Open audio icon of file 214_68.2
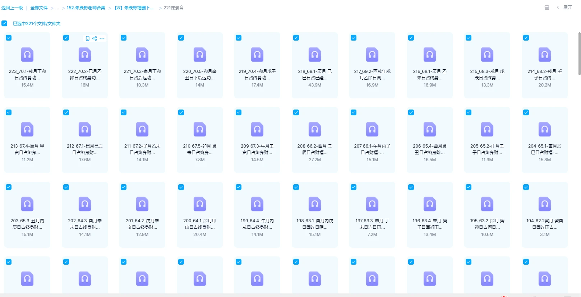 click(545, 55)
